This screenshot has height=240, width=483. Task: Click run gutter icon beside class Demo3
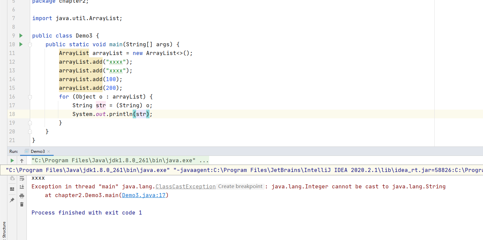point(21,36)
